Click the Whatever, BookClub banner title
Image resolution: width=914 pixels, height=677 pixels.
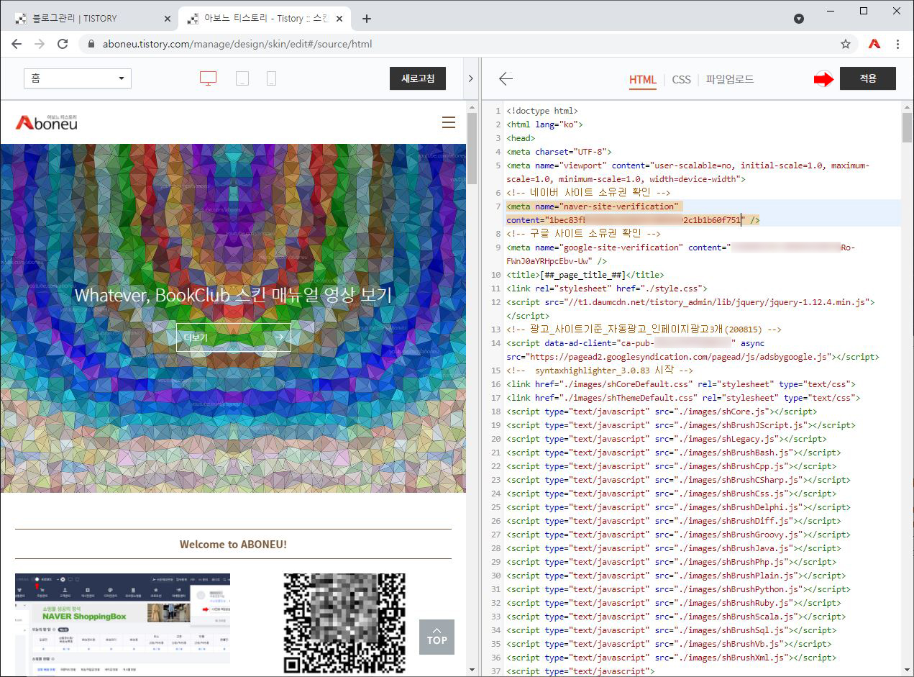tap(234, 295)
